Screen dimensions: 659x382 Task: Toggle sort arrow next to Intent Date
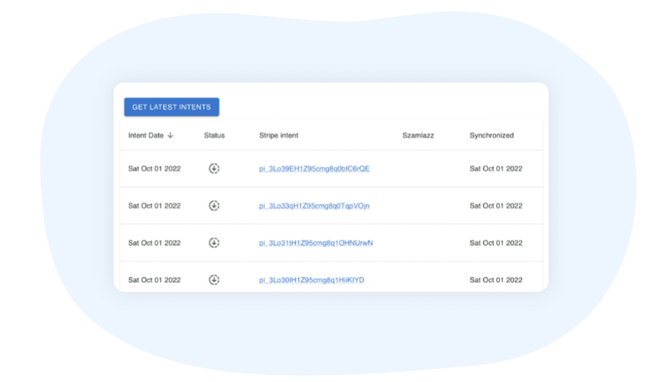[x=170, y=135]
